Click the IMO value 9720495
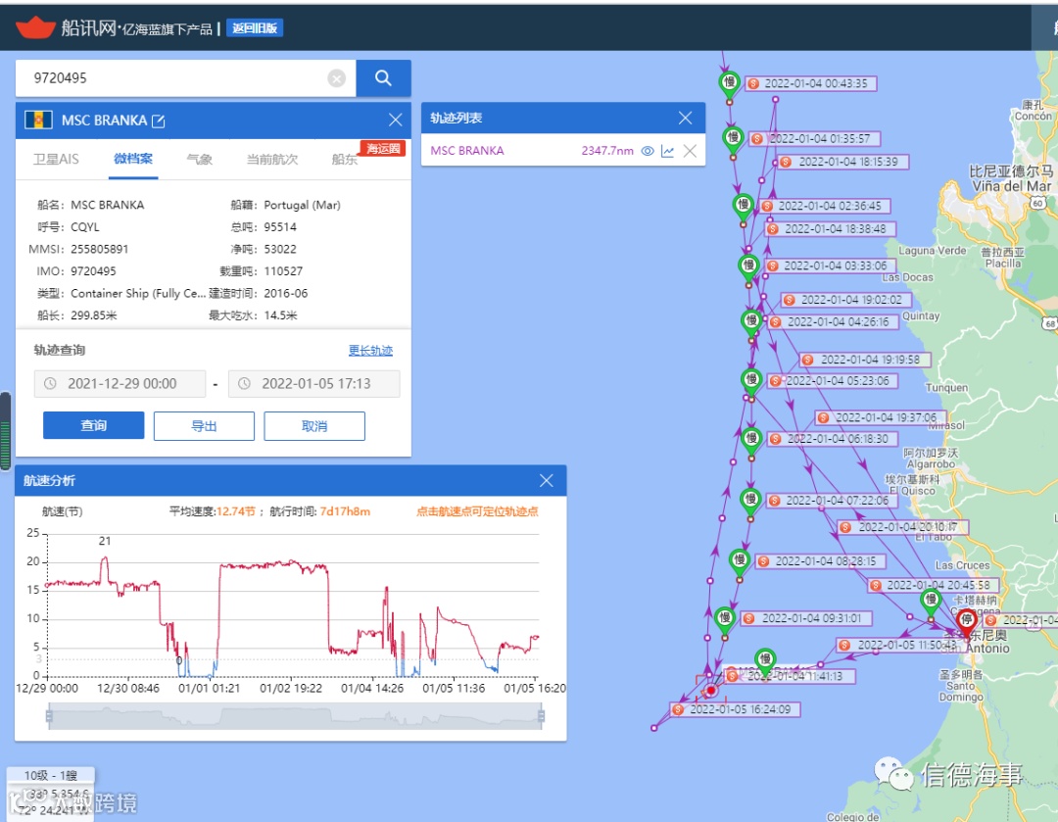The width and height of the screenshot is (1058, 822). tap(93, 271)
